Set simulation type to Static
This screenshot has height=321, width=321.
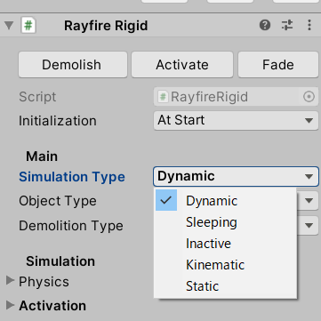[x=225, y=286]
